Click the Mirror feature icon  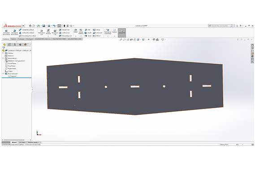[x=94, y=36]
